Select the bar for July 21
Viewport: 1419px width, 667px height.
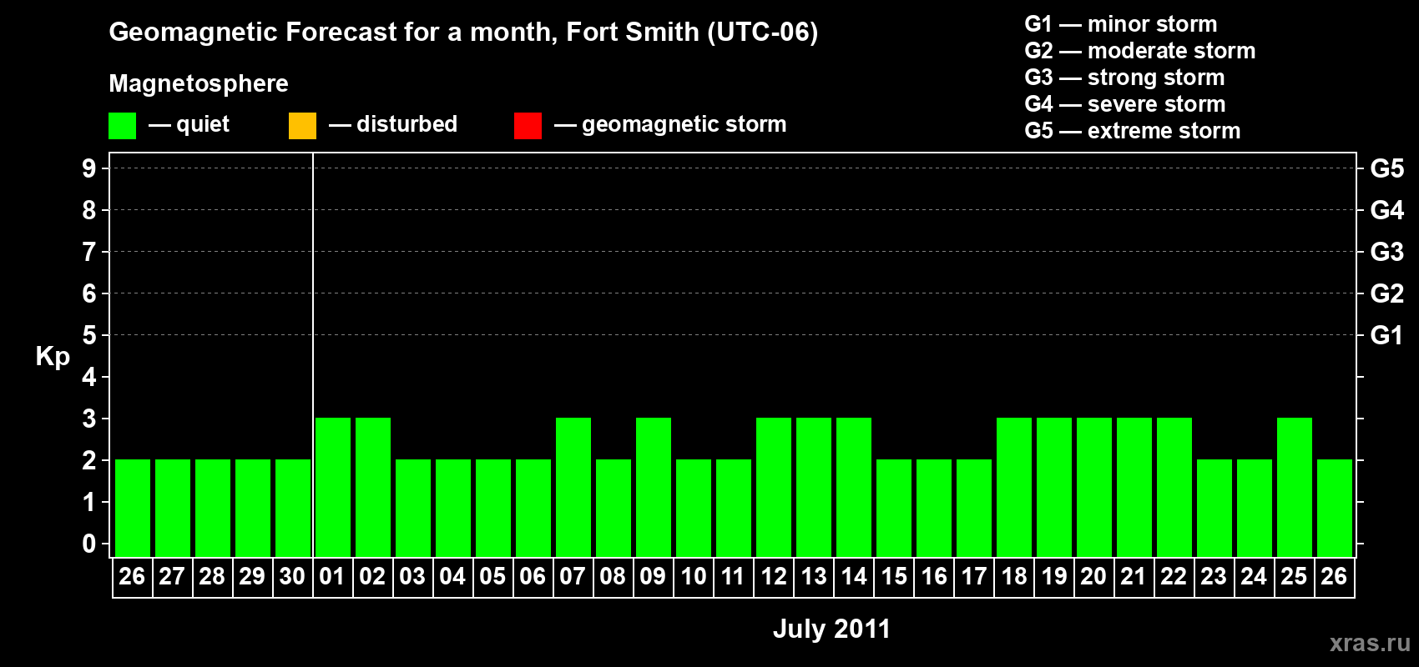click(1134, 487)
